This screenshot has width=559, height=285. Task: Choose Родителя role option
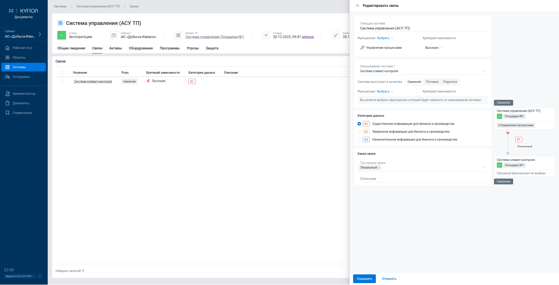click(x=450, y=82)
